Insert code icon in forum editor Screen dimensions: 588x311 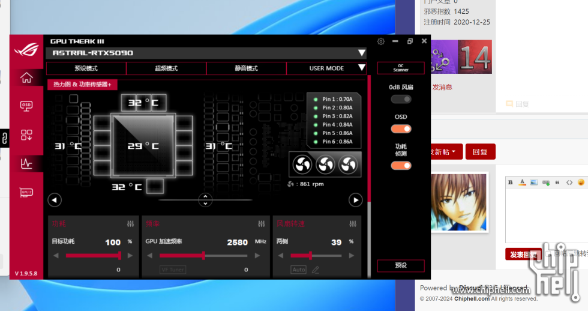569,183
